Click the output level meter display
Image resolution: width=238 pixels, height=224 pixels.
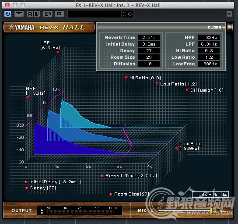(79, 210)
